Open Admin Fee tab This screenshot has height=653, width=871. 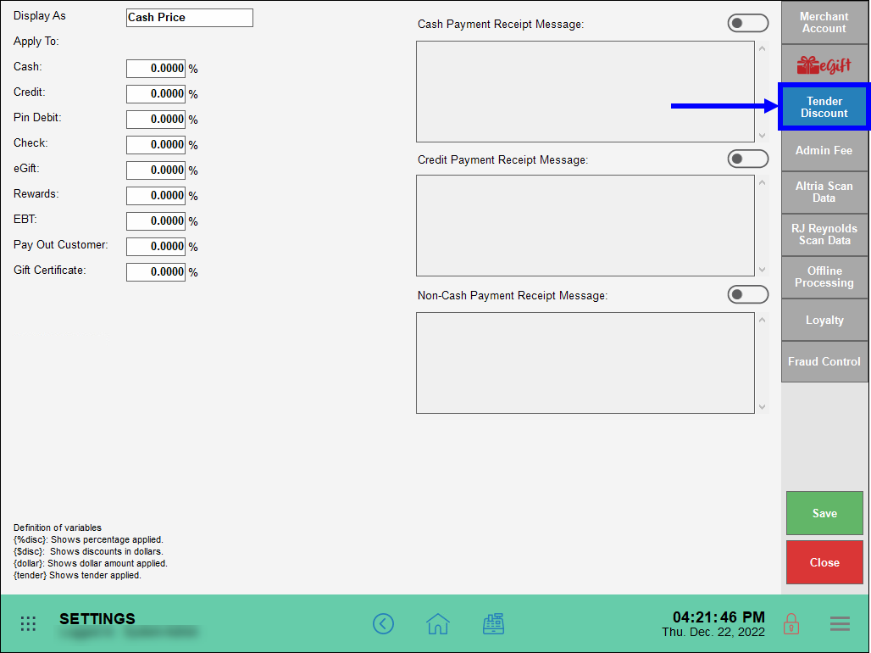(x=824, y=150)
